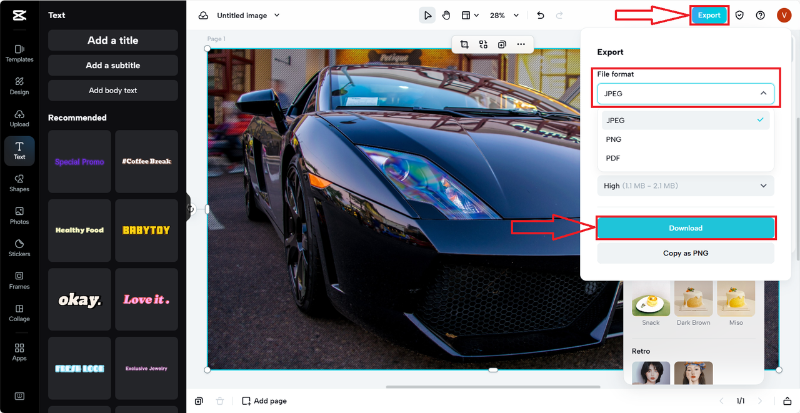Image resolution: width=800 pixels, height=413 pixels.
Task: Open the Apps sidebar panel
Action: pos(19,352)
